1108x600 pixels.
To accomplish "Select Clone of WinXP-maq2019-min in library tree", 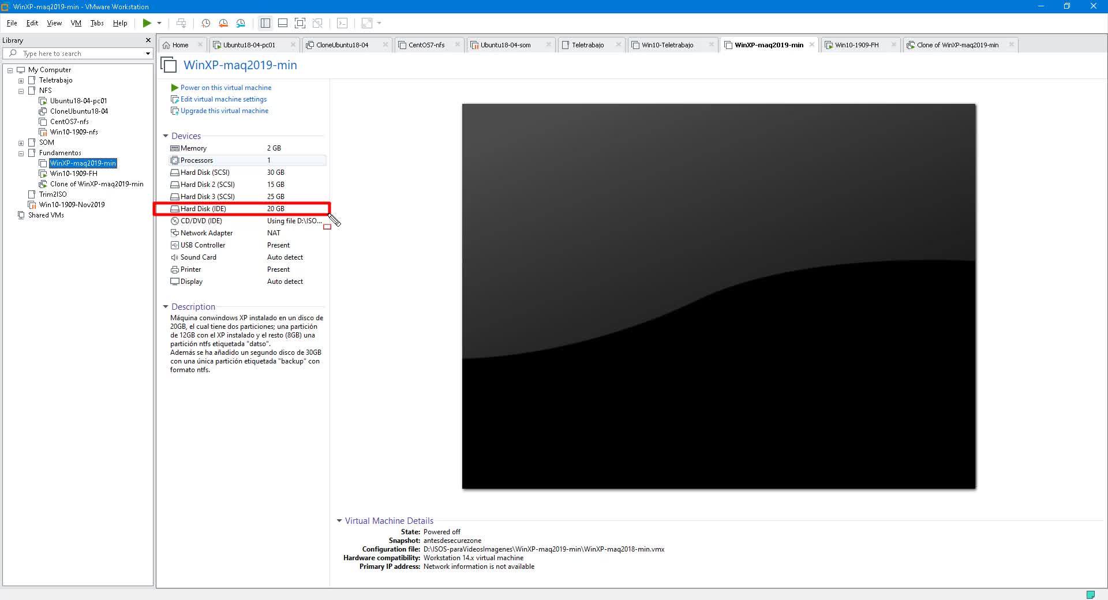I will [96, 184].
